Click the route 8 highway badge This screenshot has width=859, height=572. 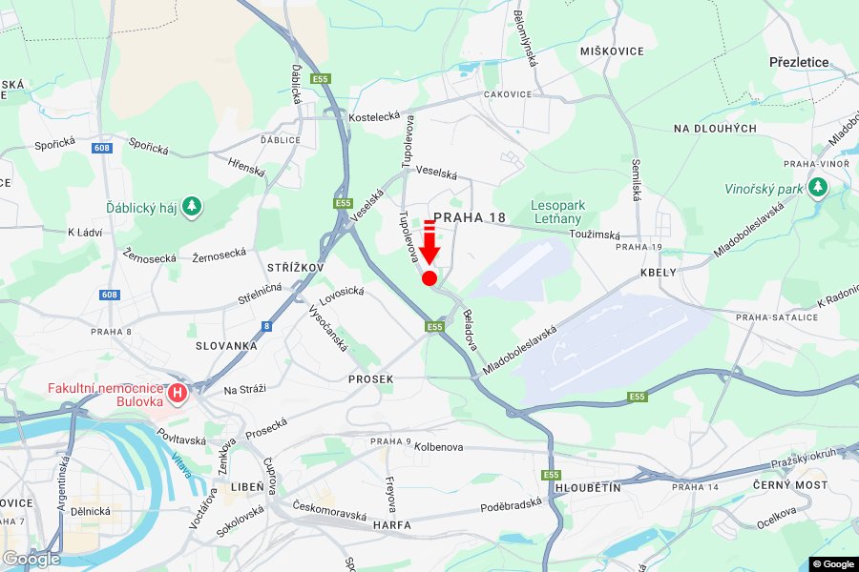coord(267,326)
